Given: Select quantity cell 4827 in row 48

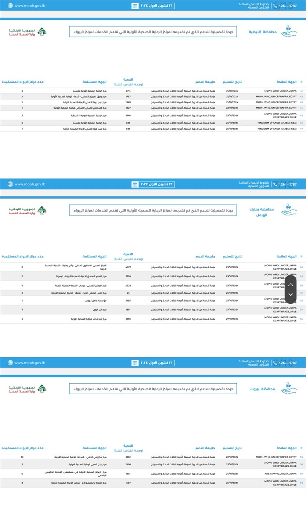Looking at the screenshot, I should pos(128,267).
